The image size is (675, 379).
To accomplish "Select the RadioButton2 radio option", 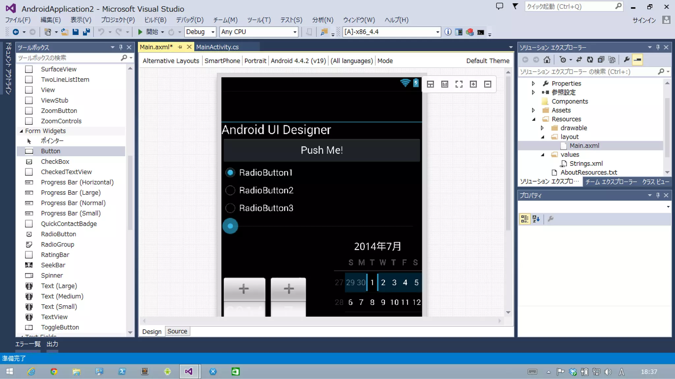I will tap(230, 190).
